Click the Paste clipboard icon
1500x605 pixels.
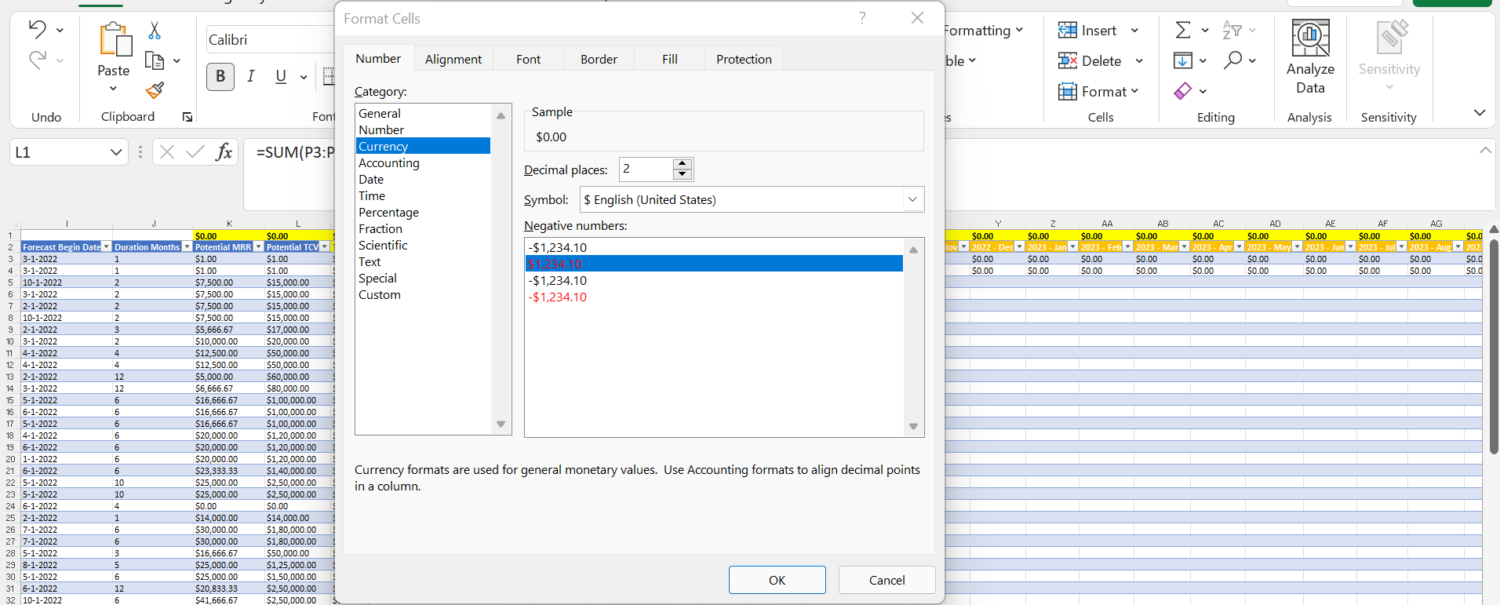115,39
